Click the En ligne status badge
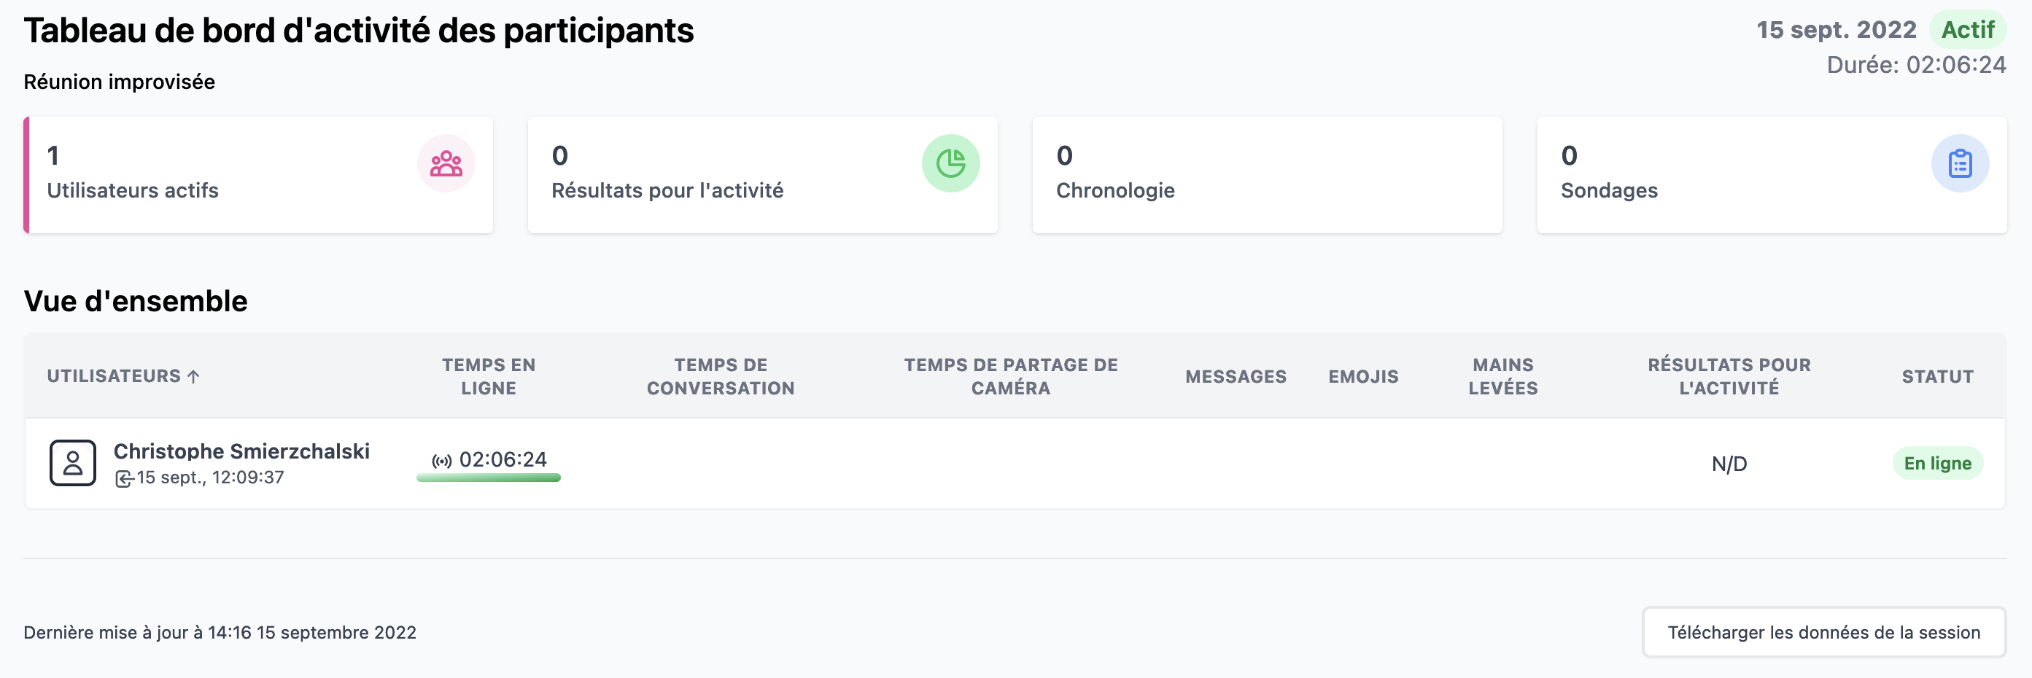 1937,464
